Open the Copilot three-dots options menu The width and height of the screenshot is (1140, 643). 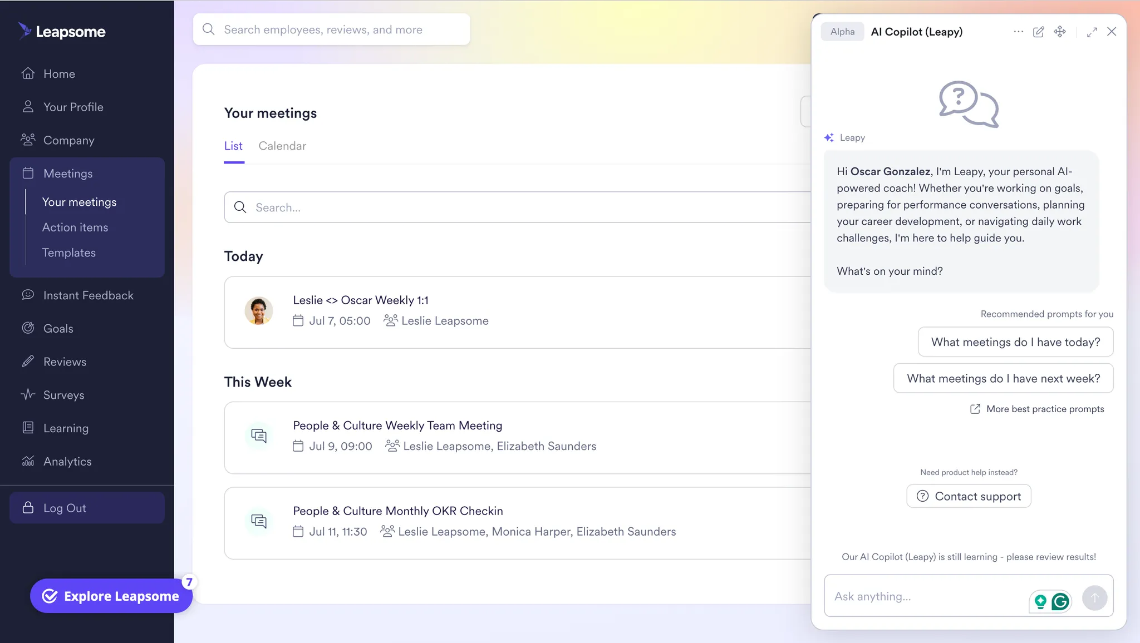[1018, 32]
